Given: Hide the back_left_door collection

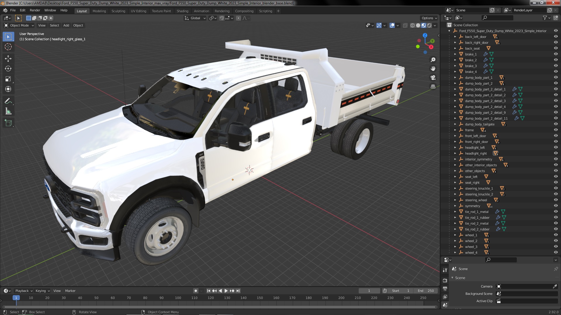Looking at the screenshot, I should (x=556, y=37).
